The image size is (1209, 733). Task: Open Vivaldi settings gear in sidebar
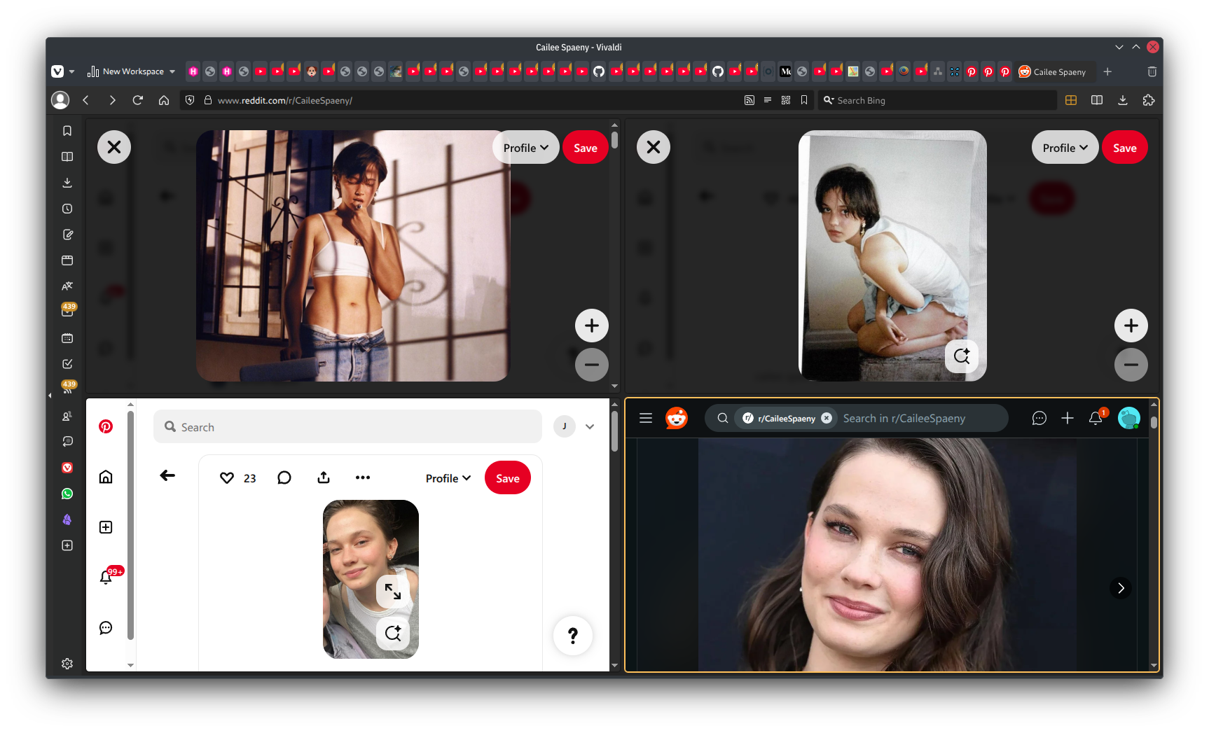pos(67,664)
